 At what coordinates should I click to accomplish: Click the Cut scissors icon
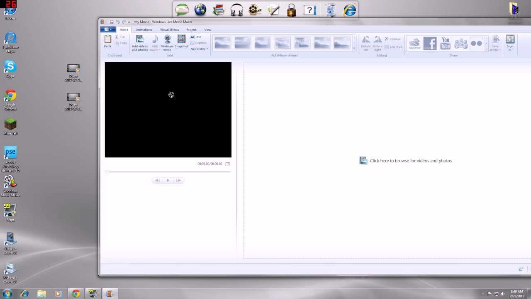coord(117,37)
